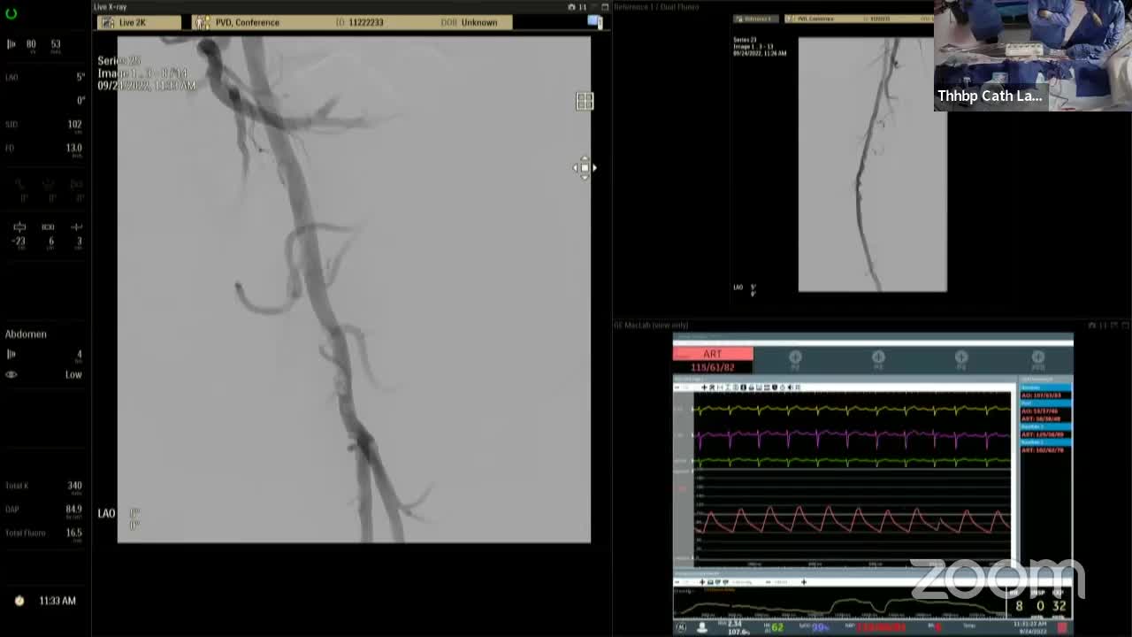This screenshot has width=1132, height=637.
Task: Click the monitor icon beside patient bar
Action: [x=595, y=22]
